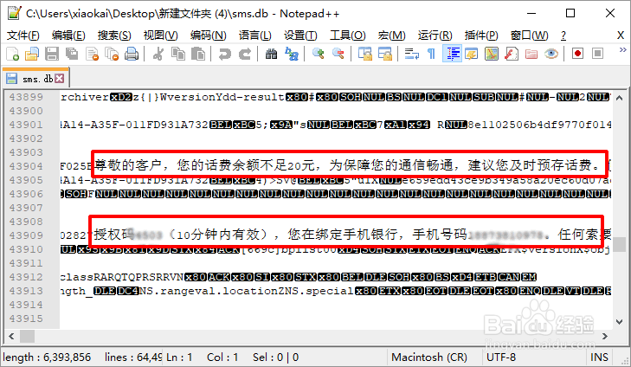Undo the last action
Viewport: 631px width, 367px height.
[224, 54]
